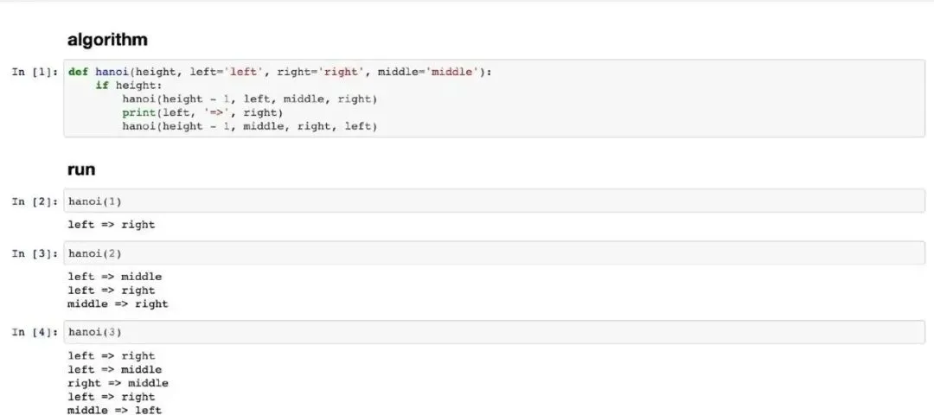Click the In [1] prompt label
This screenshot has height=415, width=934.
point(35,72)
